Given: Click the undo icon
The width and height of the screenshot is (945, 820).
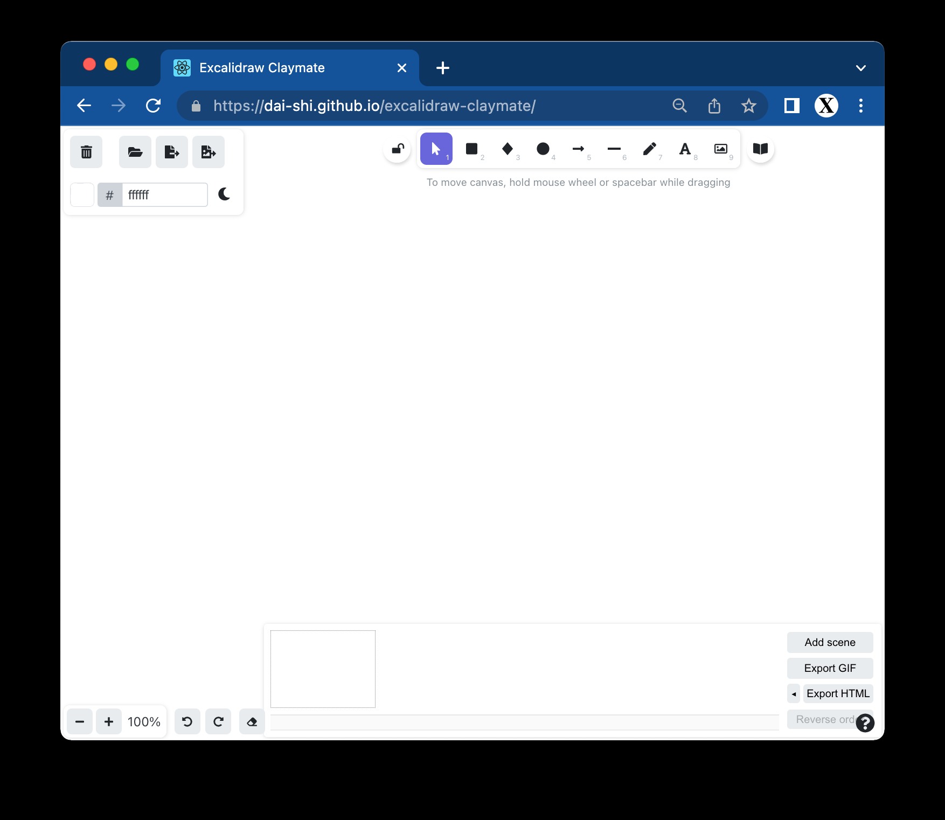Looking at the screenshot, I should (x=187, y=721).
